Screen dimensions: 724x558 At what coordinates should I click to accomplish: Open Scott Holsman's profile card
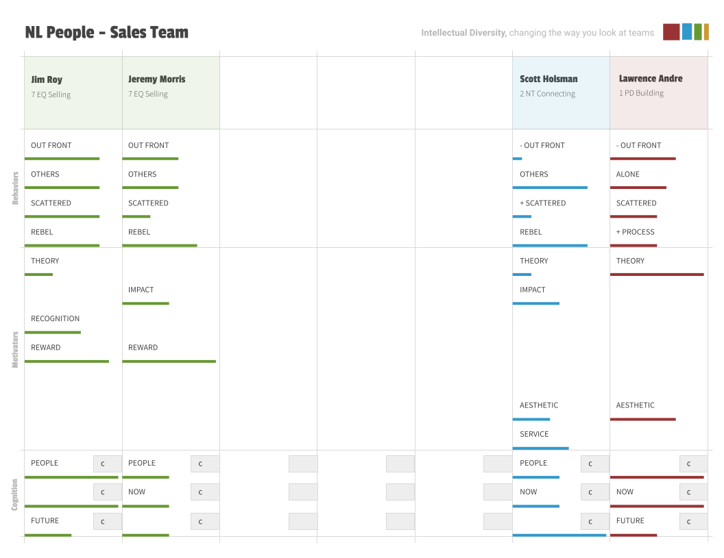(x=561, y=92)
